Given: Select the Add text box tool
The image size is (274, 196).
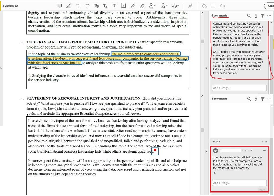Looking at the screenshot, I should point(124,6).
